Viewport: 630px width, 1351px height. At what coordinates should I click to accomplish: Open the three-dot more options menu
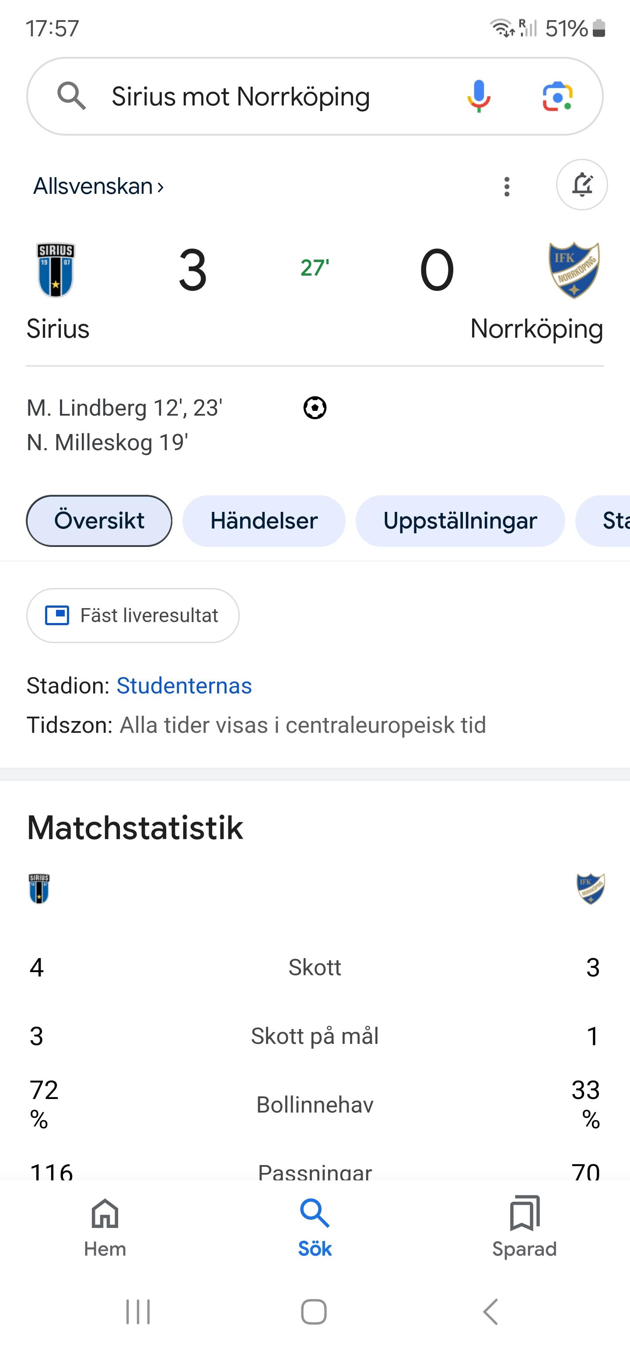coord(507,186)
